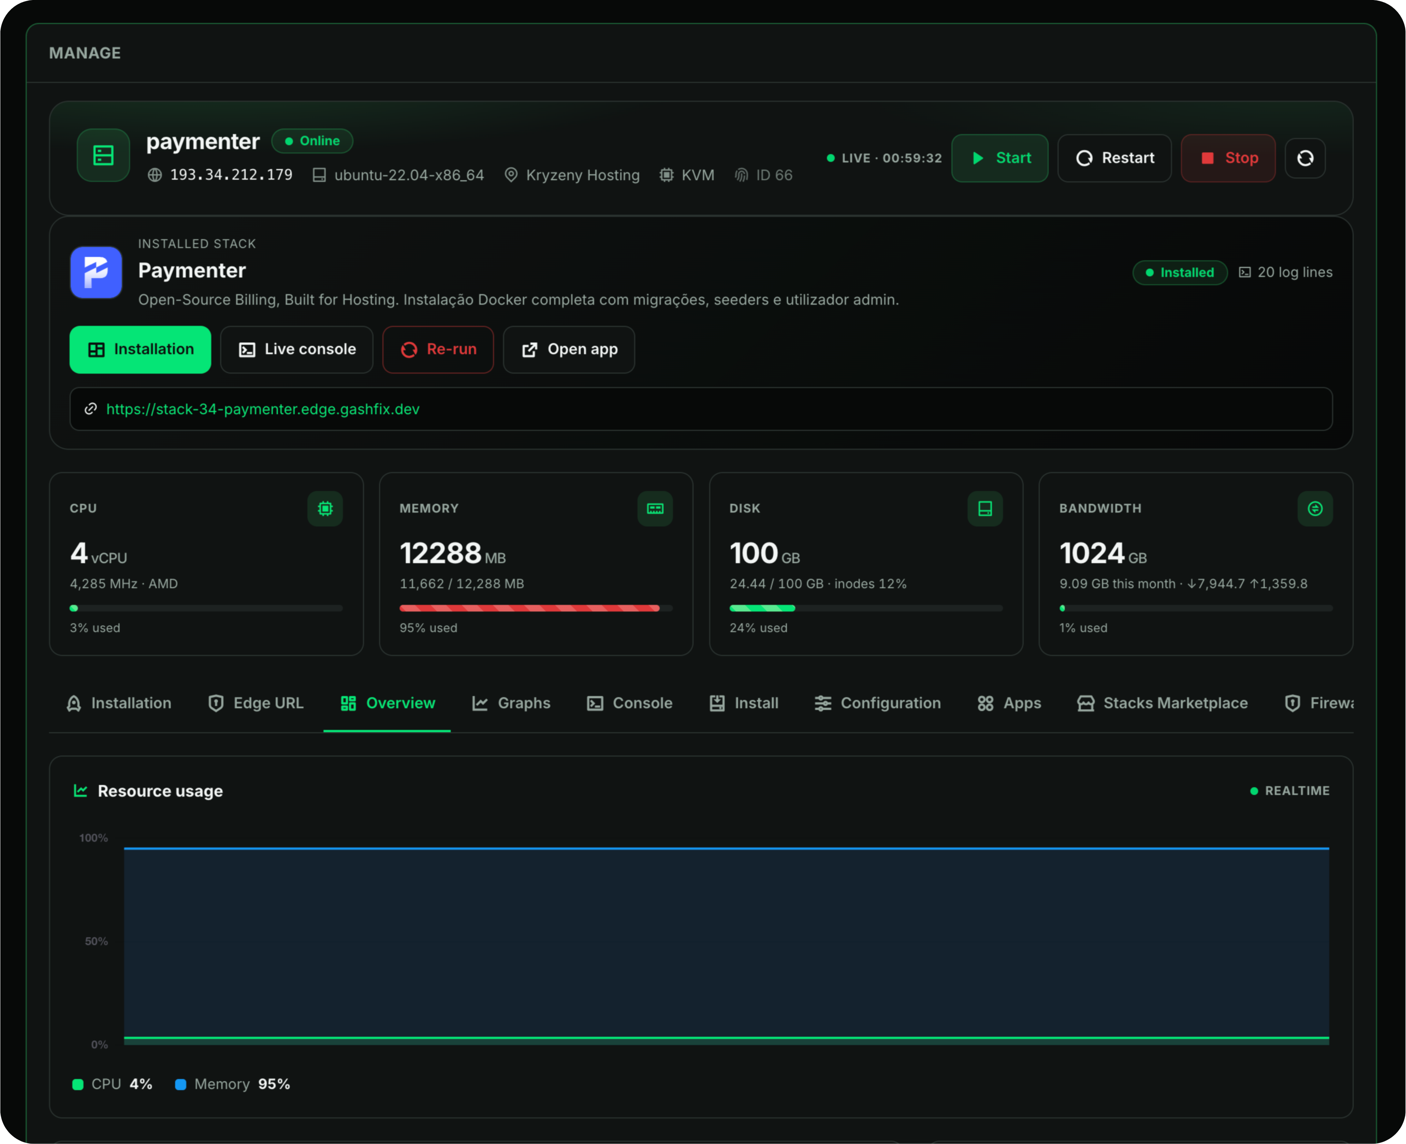Click the MANAGE header title

(85, 53)
